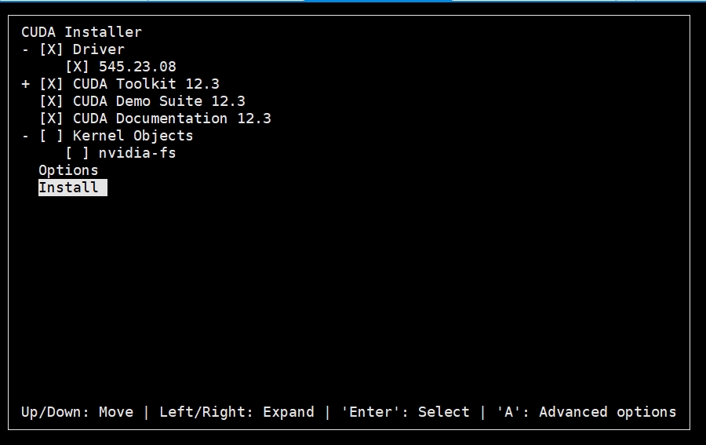Toggle the CUDA Toolkit 12.3 checkbox
This screenshot has width=706, height=445.
point(51,84)
